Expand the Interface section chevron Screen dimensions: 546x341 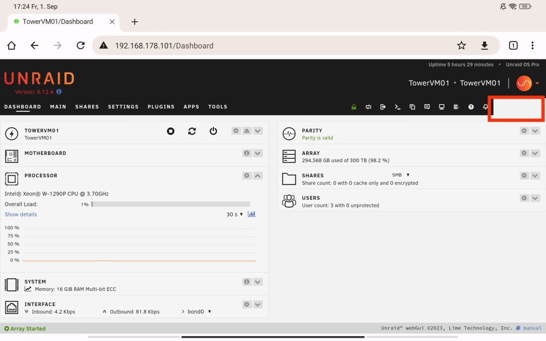258,304
